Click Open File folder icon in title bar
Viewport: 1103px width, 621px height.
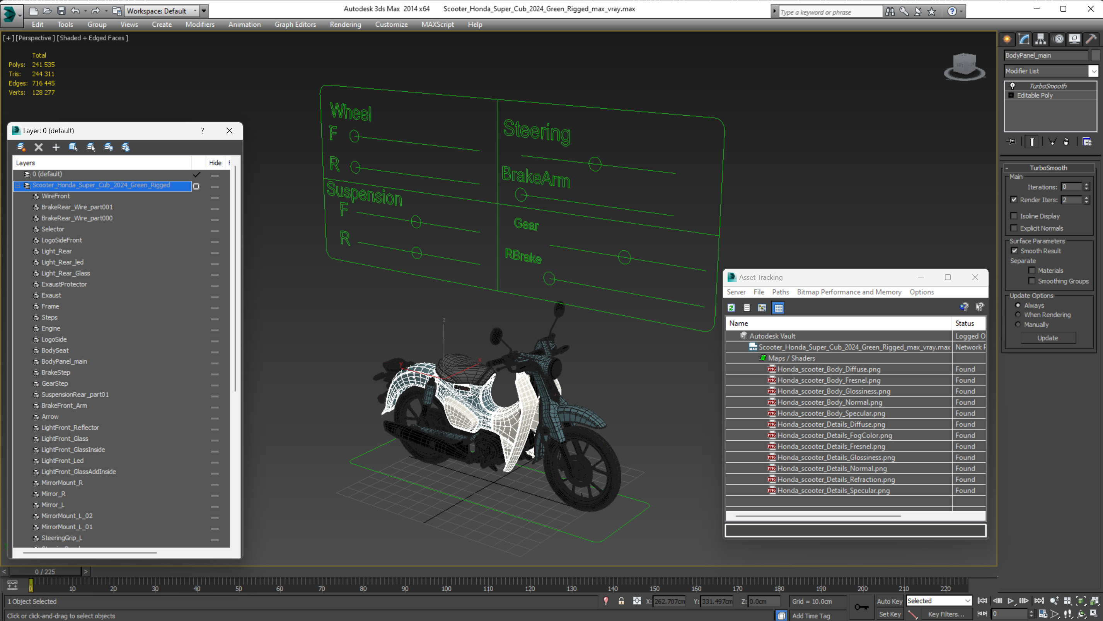[48, 11]
